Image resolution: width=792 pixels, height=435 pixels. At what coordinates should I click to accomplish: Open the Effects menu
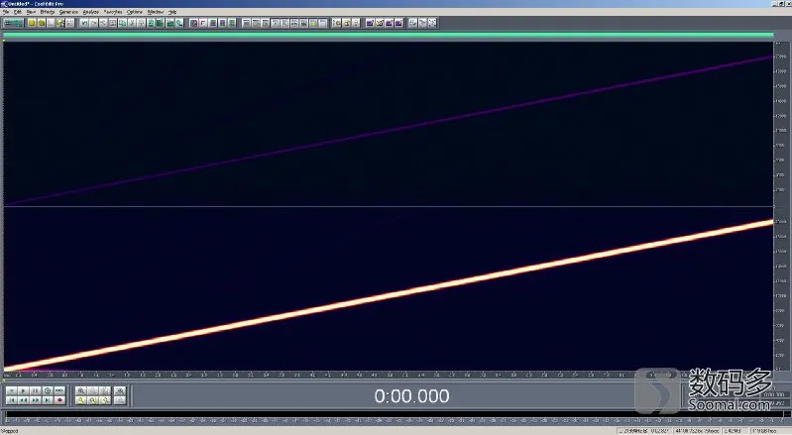[x=47, y=12]
